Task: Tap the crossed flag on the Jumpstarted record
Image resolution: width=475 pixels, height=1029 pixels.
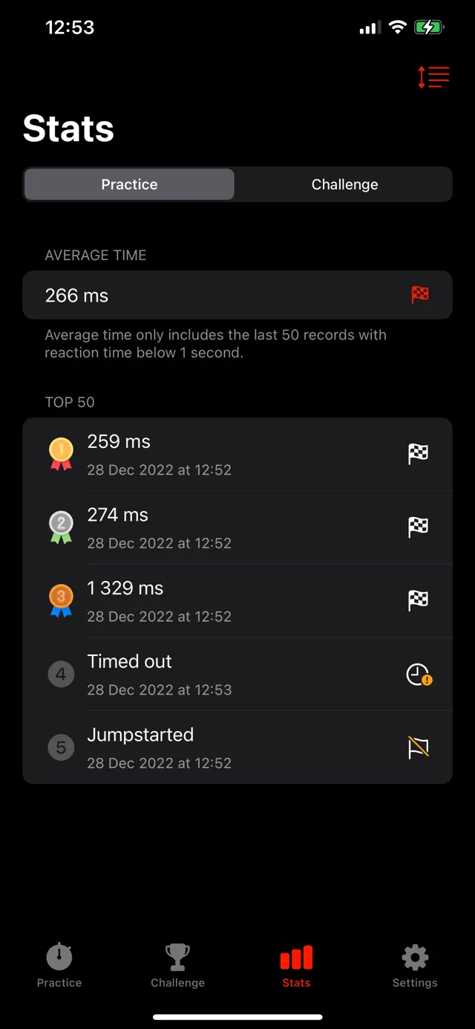Action: point(417,747)
